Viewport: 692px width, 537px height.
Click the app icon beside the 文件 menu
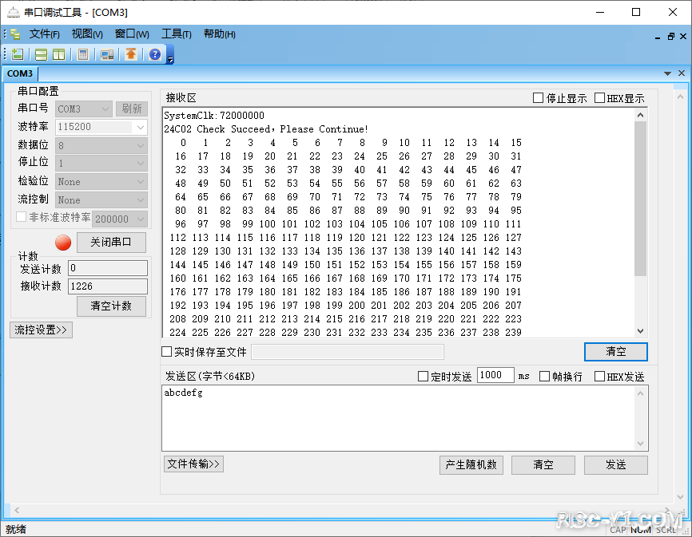pos(15,34)
